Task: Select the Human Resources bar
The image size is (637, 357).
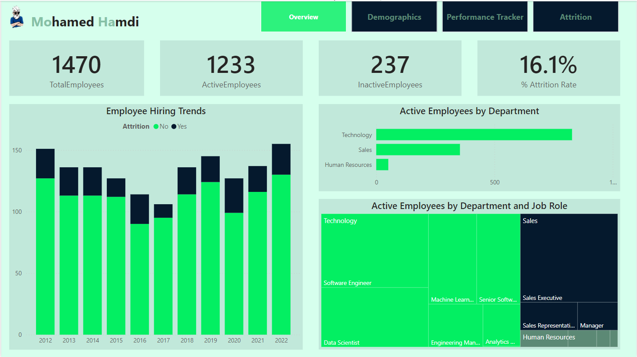Action: [x=382, y=165]
